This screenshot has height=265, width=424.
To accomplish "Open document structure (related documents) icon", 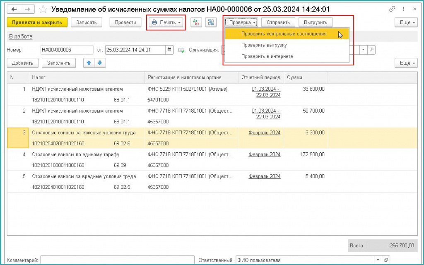I will pos(211,22).
